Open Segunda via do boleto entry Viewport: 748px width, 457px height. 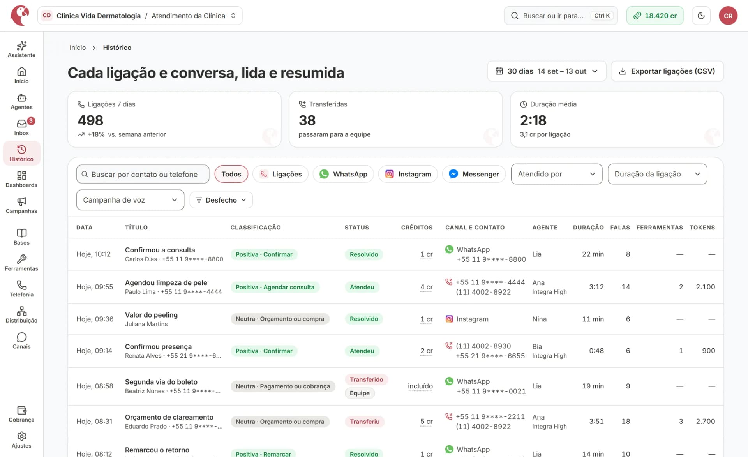point(161,382)
